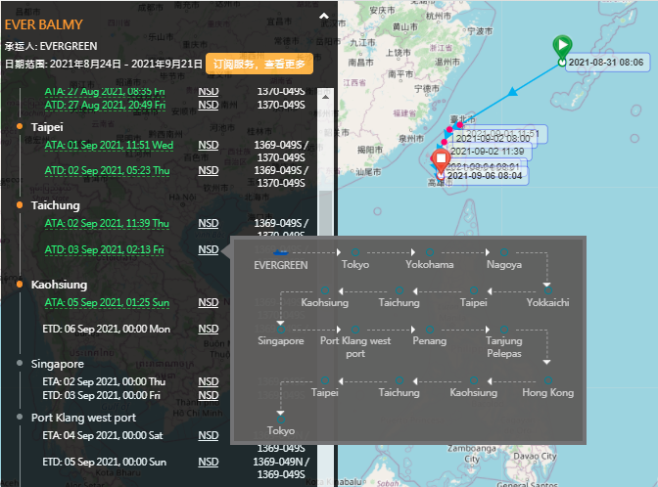
Task: Click the EVERGREEN ship icon in popup
Action: (x=280, y=252)
